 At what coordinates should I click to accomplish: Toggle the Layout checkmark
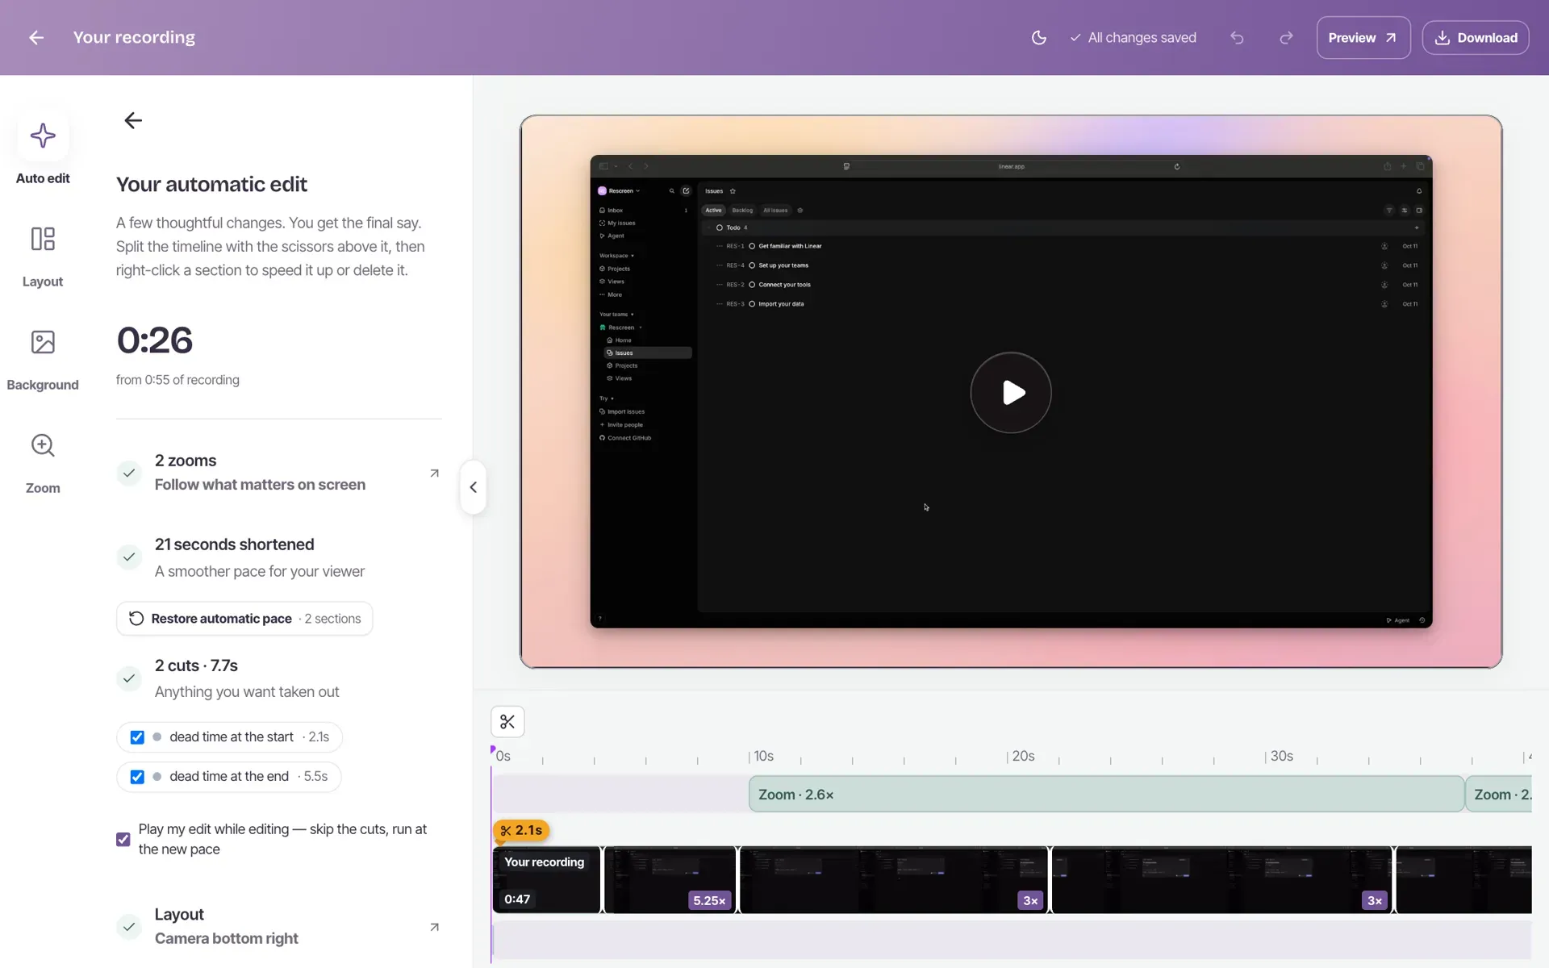tap(129, 927)
